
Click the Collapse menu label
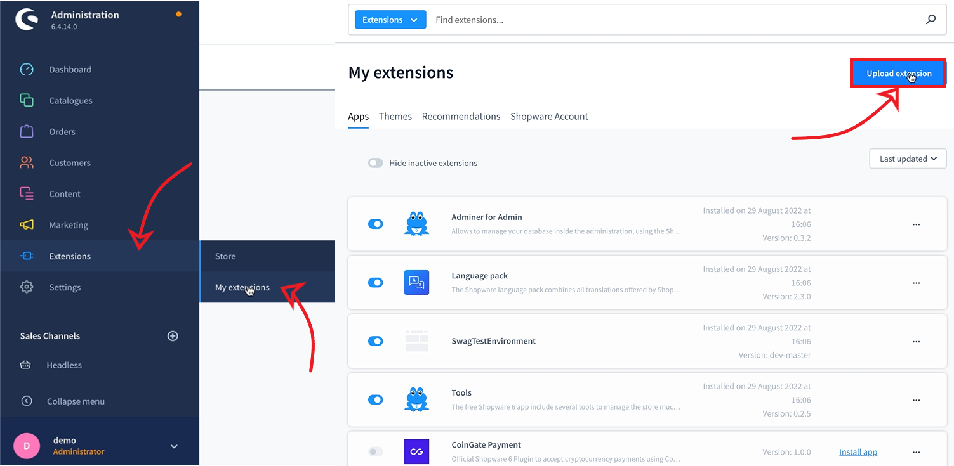point(76,401)
